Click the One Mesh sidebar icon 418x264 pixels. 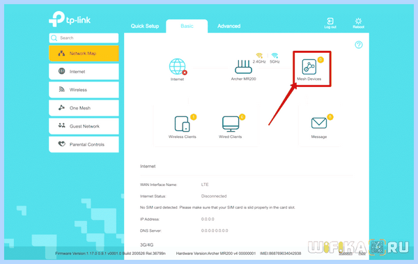tap(61, 107)
